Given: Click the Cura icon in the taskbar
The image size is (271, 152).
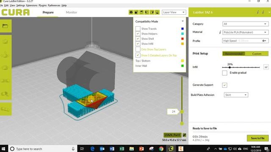Looking at the screenshot, I should tap(171, 149).
